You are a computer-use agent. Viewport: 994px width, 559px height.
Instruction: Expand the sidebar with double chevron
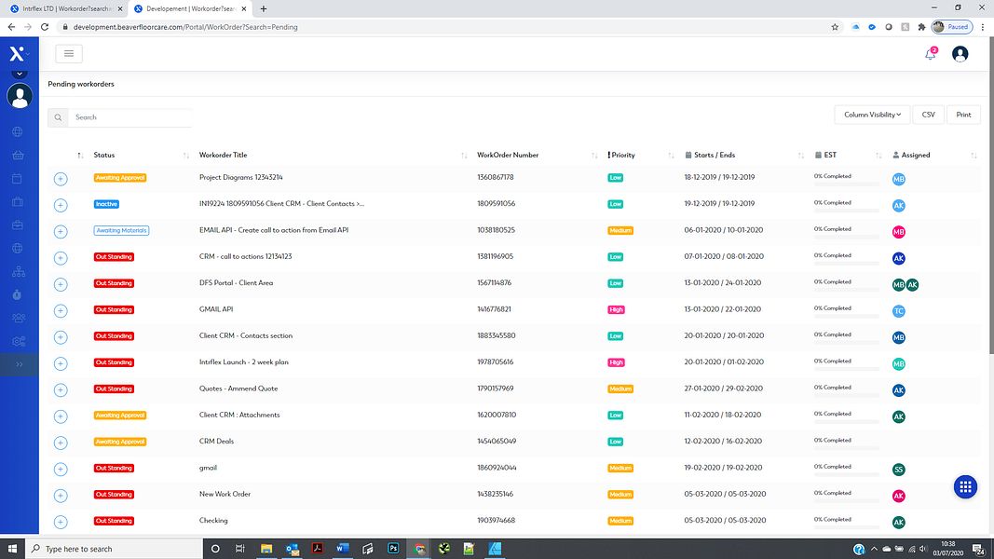[x=19, y=364]
